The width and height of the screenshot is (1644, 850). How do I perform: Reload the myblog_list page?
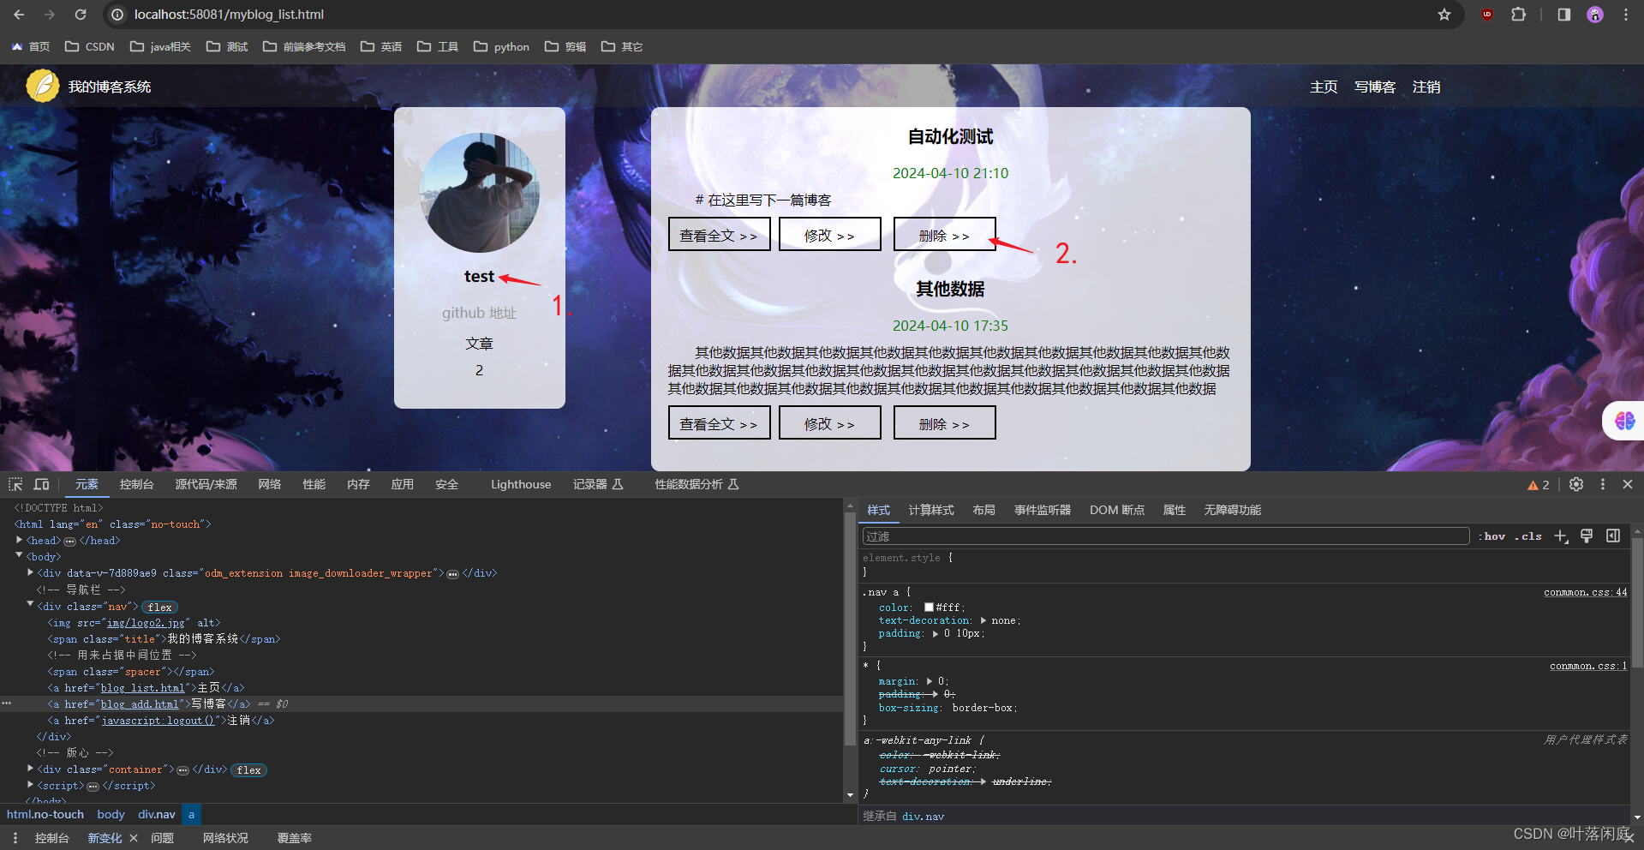81,15
